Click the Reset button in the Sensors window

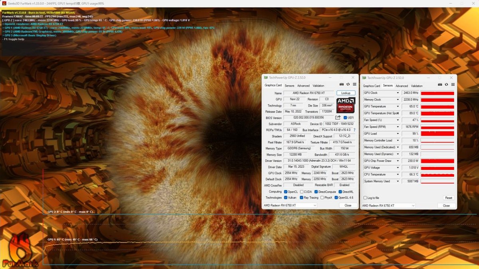[448, 198]
